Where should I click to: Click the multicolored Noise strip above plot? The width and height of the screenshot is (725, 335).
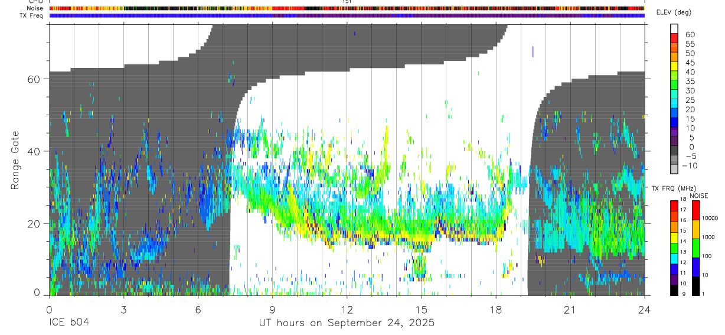pyautogui.click(x=347, y=8)
